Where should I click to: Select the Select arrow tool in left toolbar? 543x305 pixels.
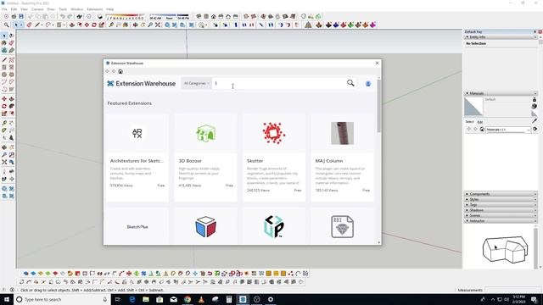4,36
